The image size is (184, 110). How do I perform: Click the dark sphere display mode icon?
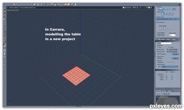151,8
